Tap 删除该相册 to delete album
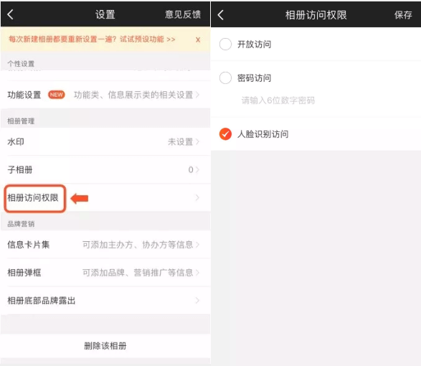Image resolution: width=421 pixels, height=366 pixels. pos(105,346)
